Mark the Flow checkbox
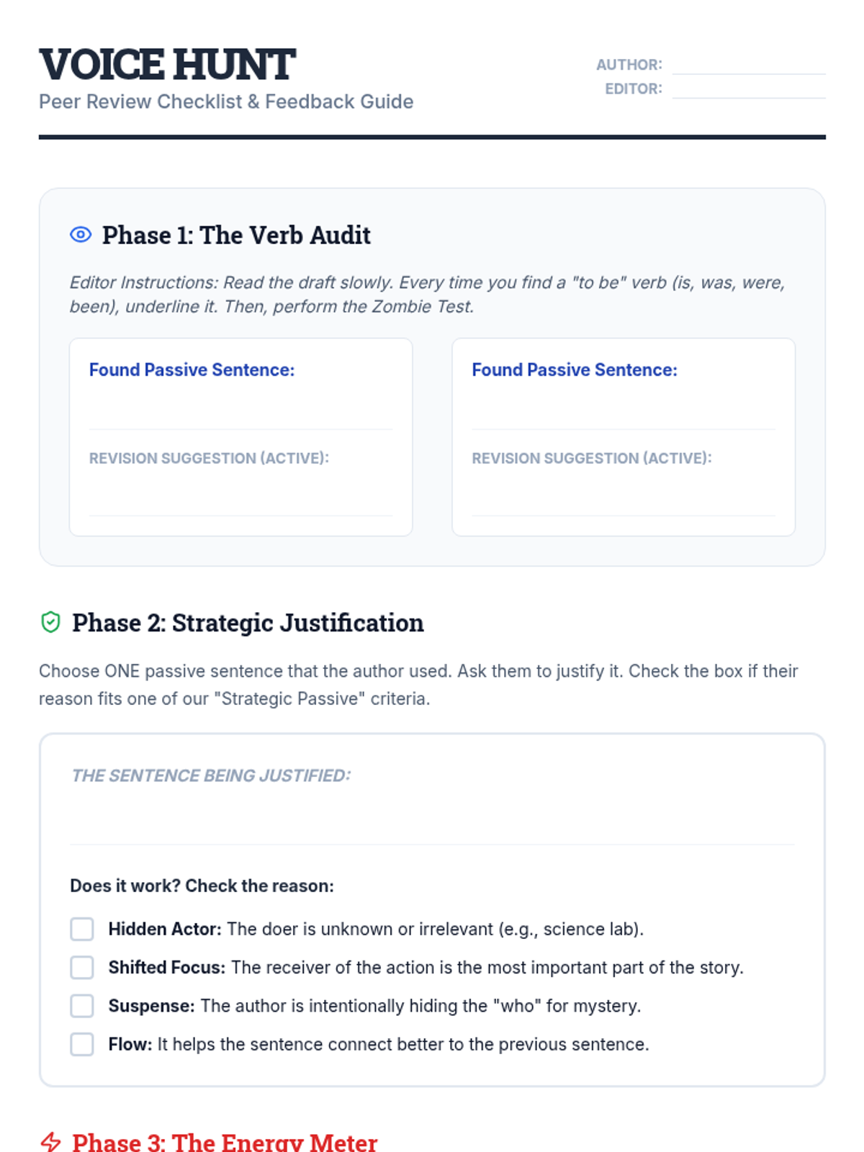The image size is (864, 1152). [82, 1044]
